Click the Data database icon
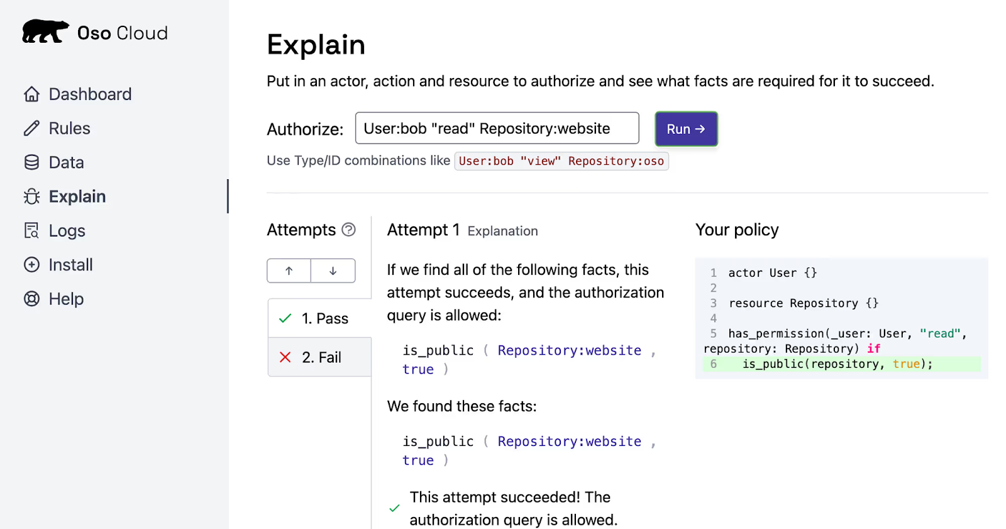Viewport: 1006px width, 529px height. (31, 162)
